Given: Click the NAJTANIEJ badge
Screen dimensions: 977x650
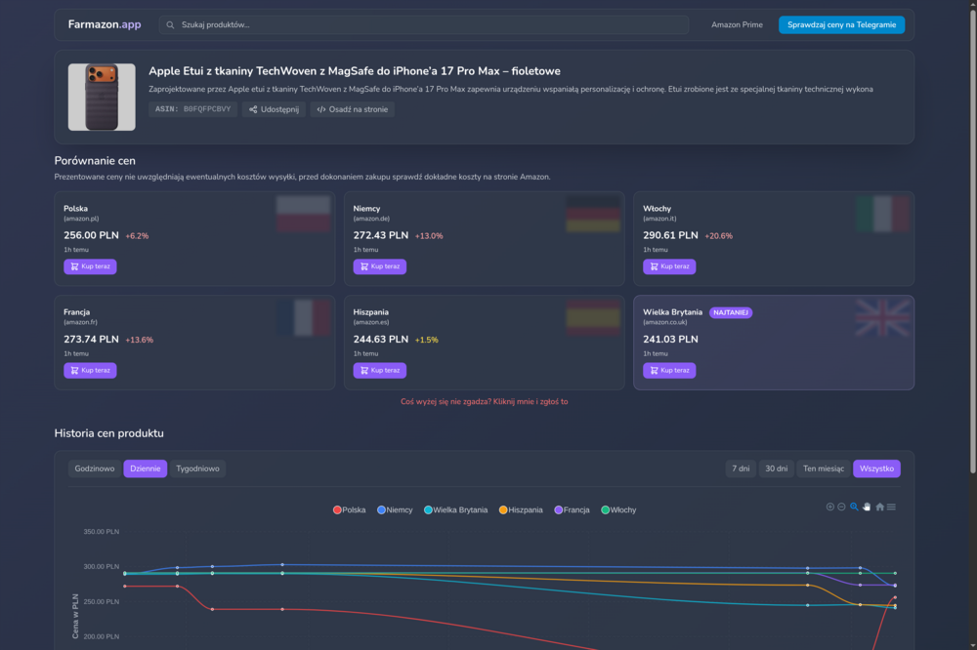Looking at the screenshot, I should 730,312.
